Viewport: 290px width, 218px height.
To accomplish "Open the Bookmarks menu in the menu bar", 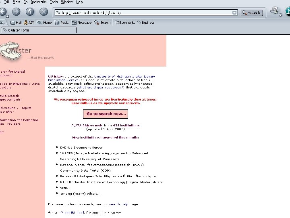I will pos(39,2).
